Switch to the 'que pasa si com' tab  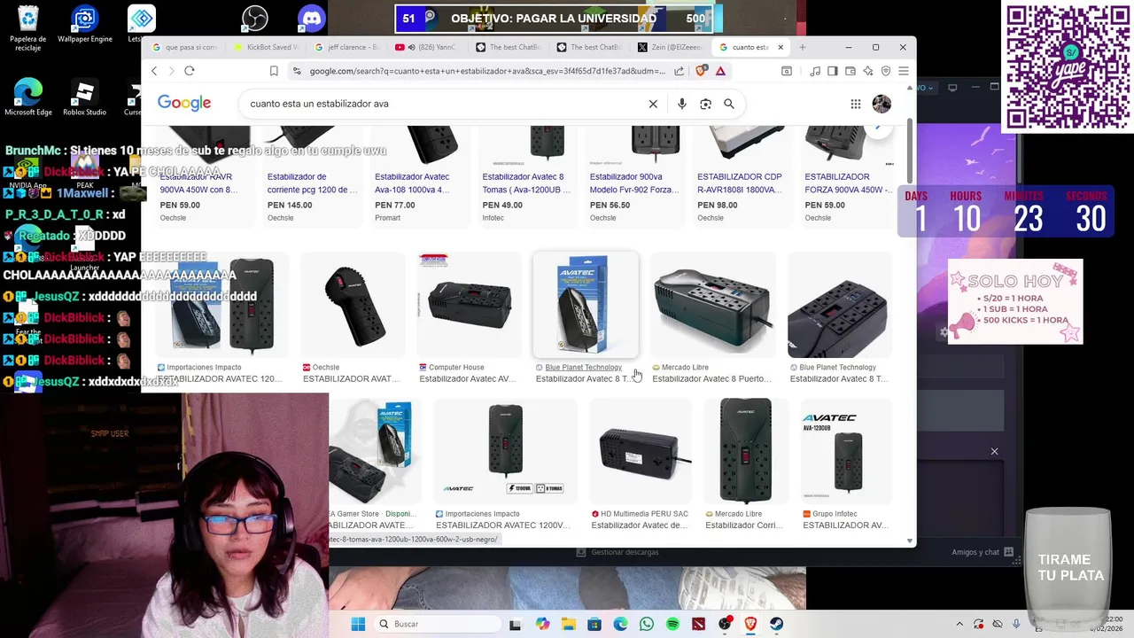coord(184,47)
